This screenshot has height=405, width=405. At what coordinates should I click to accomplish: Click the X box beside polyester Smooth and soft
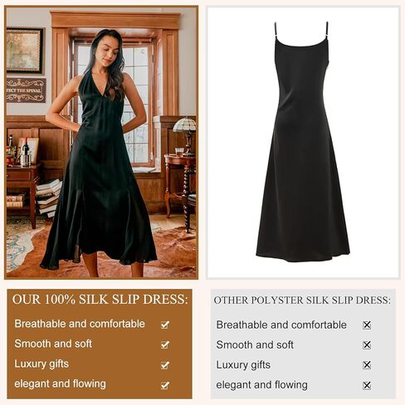[x=367, y=345]
